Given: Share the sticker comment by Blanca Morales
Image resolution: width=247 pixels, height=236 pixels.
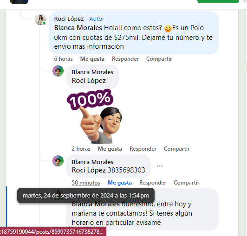Looking at the screenshot, I should click(x=177, y=149).
